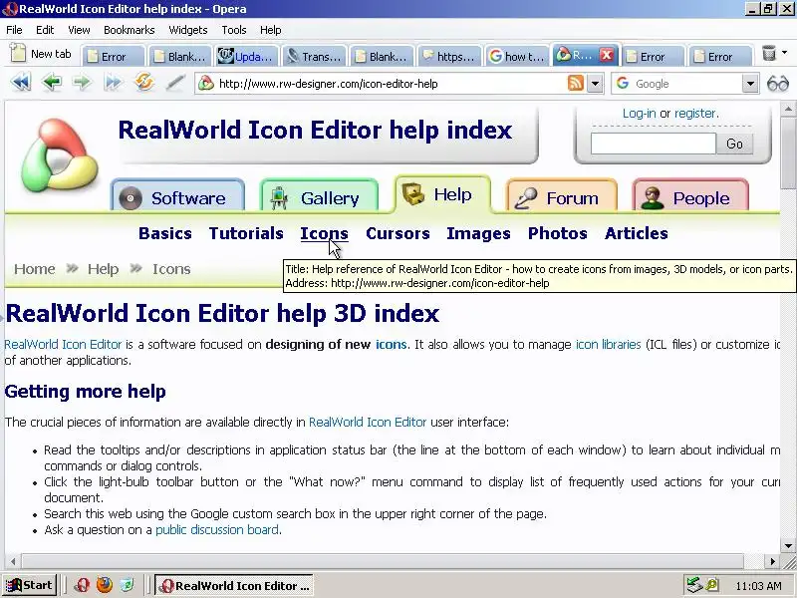Open the Photos help section
Viewport: 797px width, 598px height.
(x=558, y=233)
